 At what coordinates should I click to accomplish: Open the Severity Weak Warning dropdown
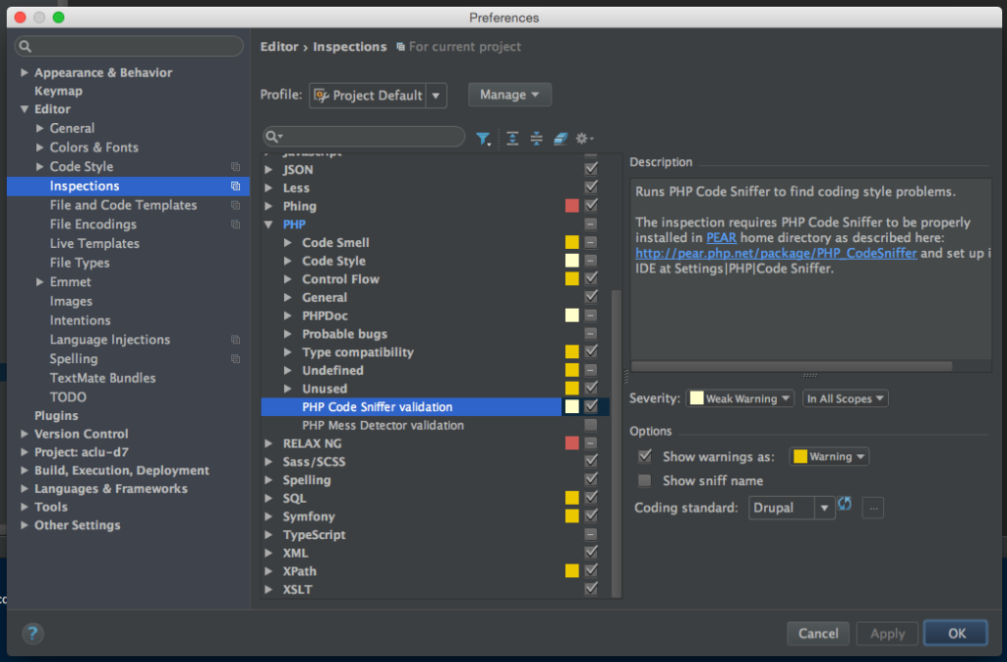[x=740, y=398]
